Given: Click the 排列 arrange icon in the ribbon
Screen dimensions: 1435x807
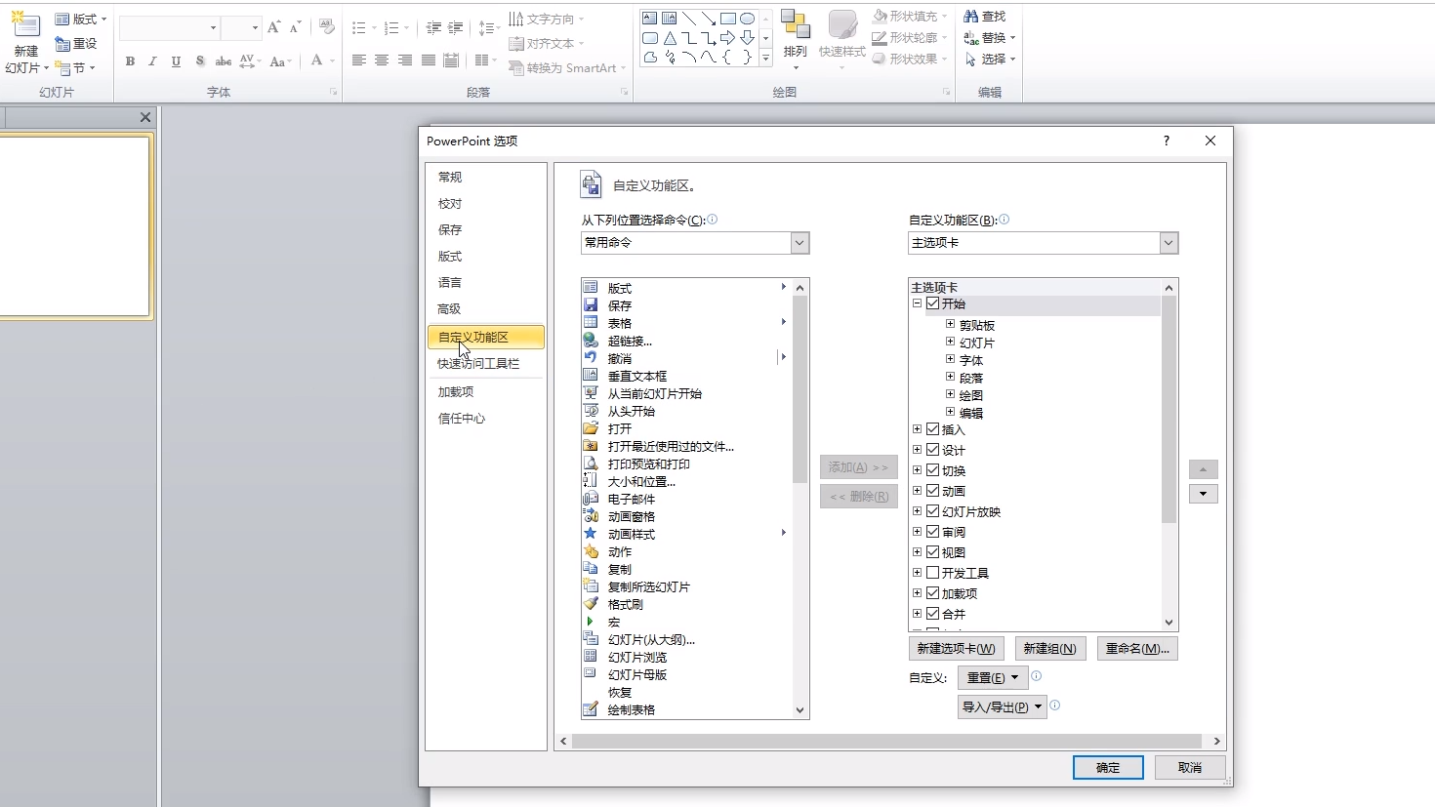Looking at the screenshot, I should pos(796,37).
